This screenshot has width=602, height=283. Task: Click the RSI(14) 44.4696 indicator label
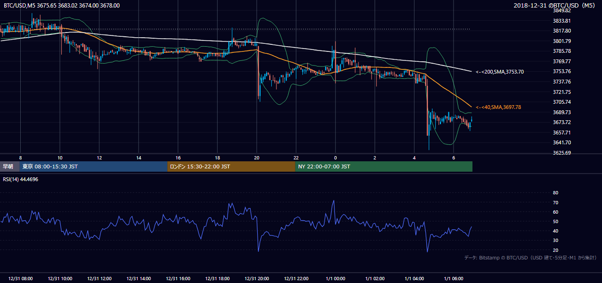click(21, 179)
